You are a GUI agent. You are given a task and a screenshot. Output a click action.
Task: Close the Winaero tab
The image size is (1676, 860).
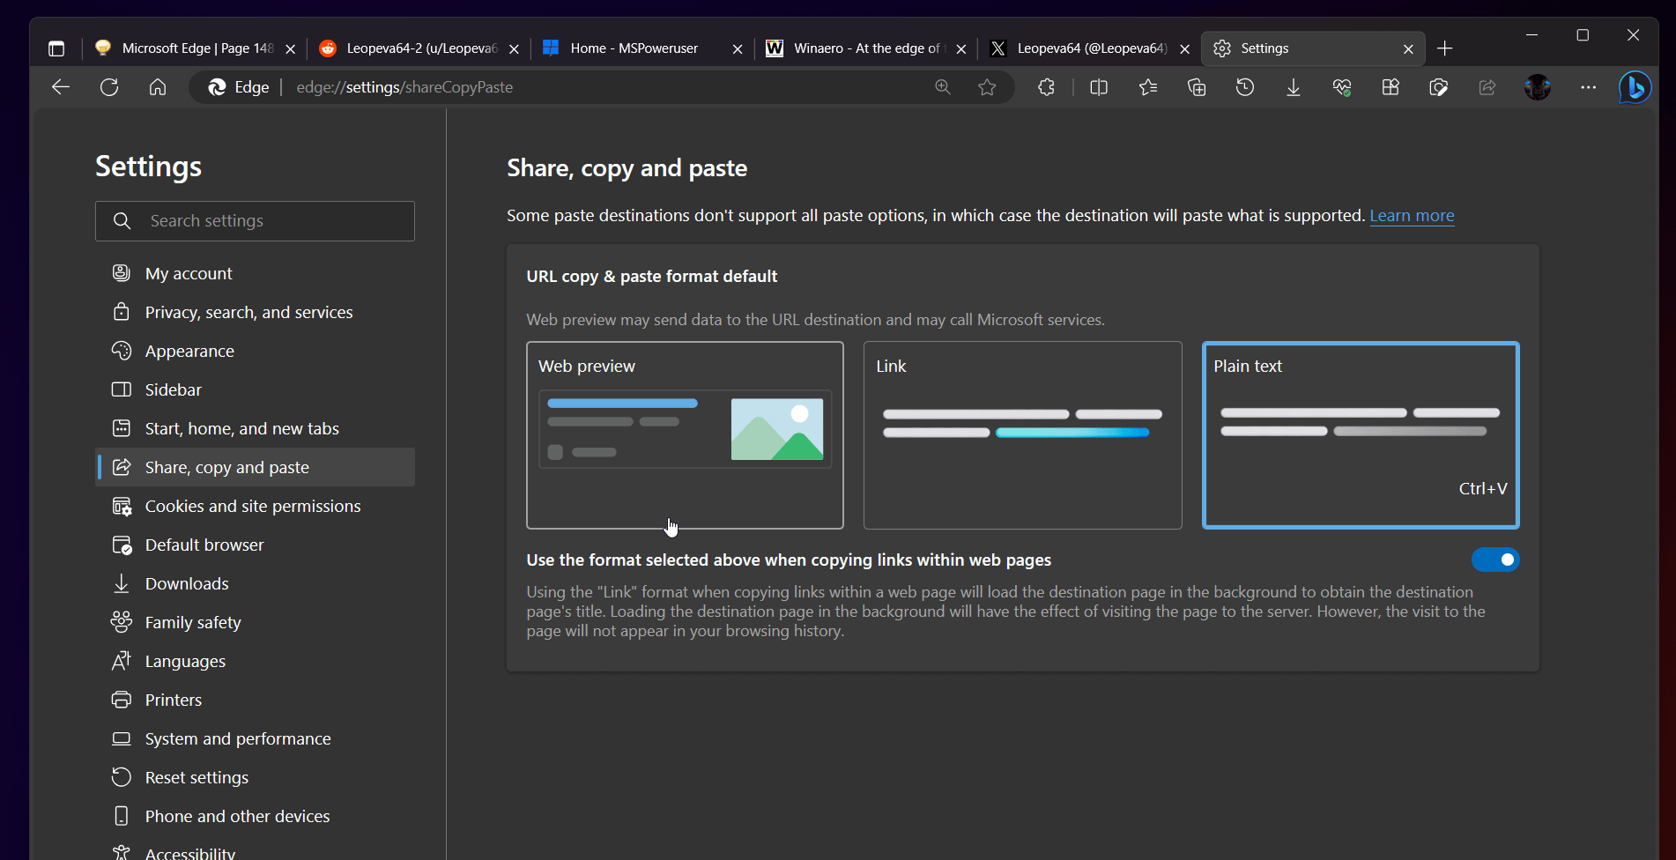tap(960, 49)
